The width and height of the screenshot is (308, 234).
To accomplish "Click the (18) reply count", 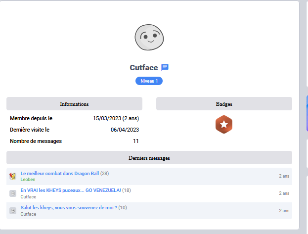I will [127, 190].
